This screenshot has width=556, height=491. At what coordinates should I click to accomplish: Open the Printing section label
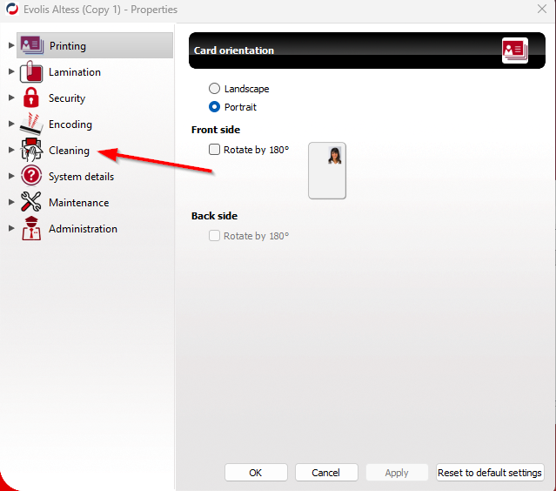(x=67, y=46)
